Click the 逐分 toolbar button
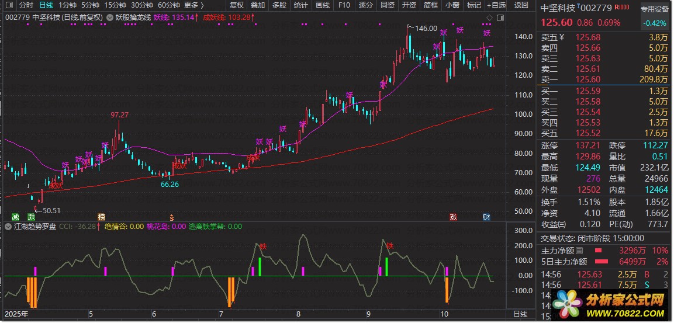Image resolution: width=674 pixels, height=323 pixels. point(366,6)
